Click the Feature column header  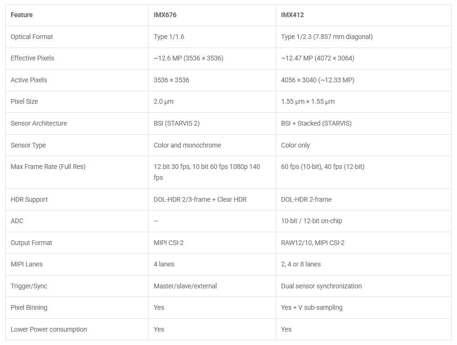pyautogui.click(x=21, y=15)
